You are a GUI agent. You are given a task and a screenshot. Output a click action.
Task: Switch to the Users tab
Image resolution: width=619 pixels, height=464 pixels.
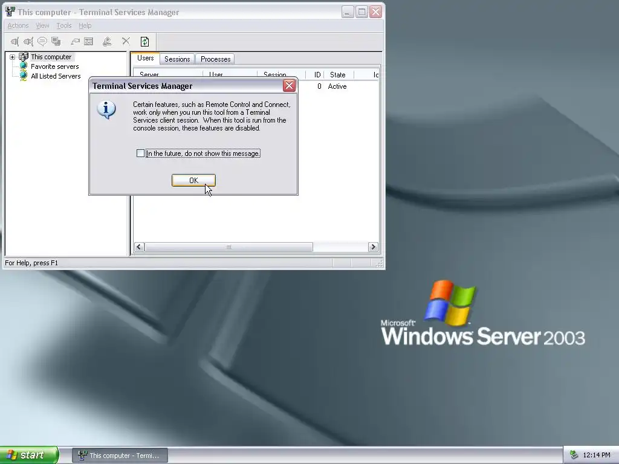(145, 59)
